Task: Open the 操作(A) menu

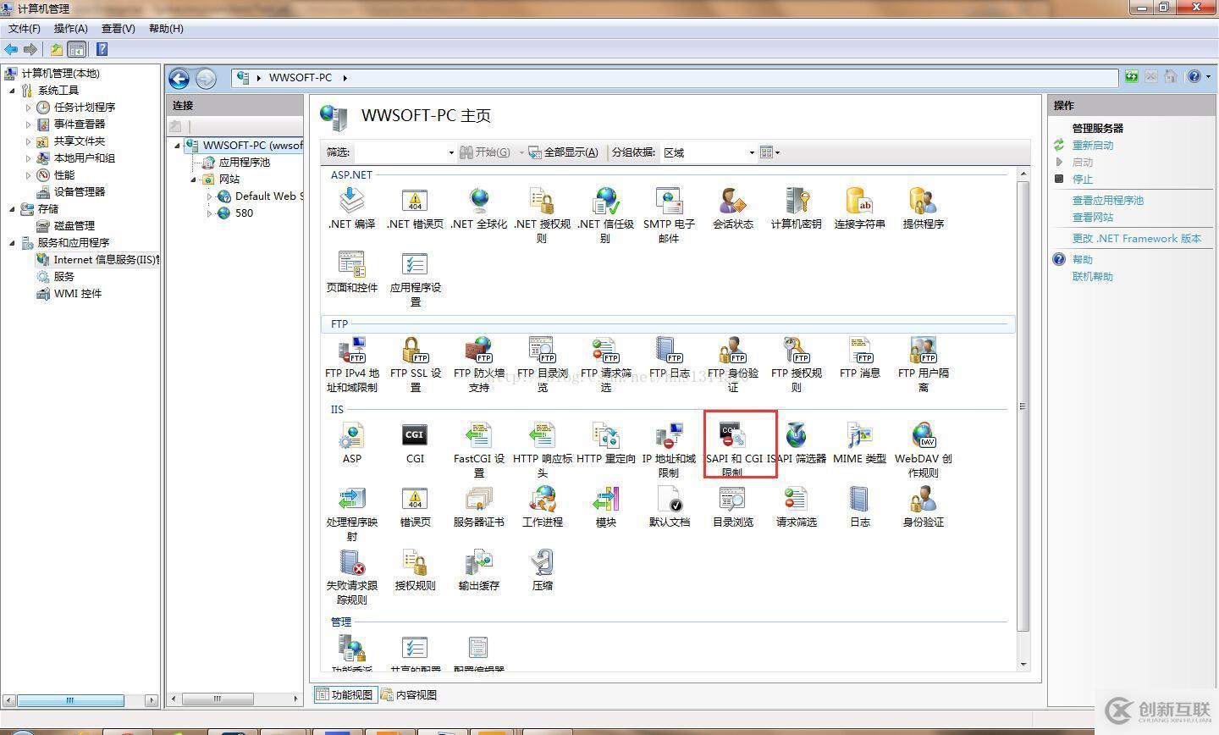Action: [x=71, y=29]
